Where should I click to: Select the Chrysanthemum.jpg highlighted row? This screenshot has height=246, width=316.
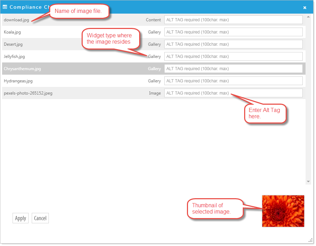click(154, 68)
